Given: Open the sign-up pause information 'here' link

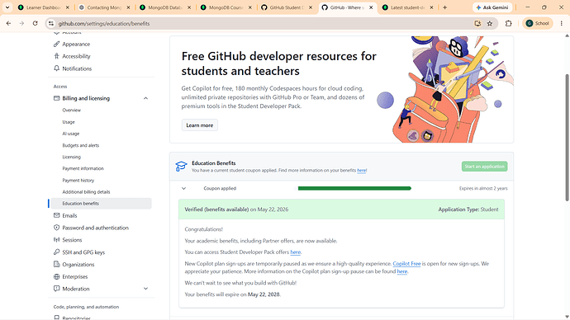Looking at the screenshot, I should pos(402,271).
